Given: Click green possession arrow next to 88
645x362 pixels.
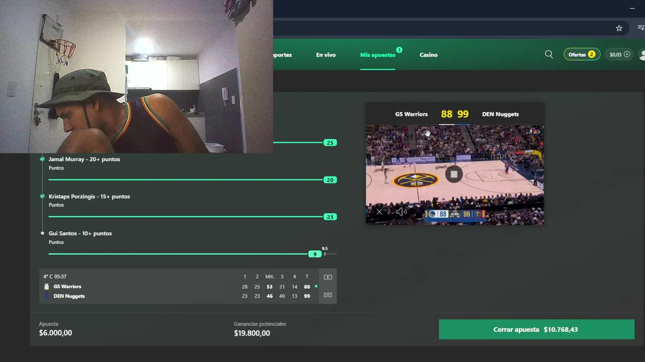Looking at the screenshot, I should (316, 287).
